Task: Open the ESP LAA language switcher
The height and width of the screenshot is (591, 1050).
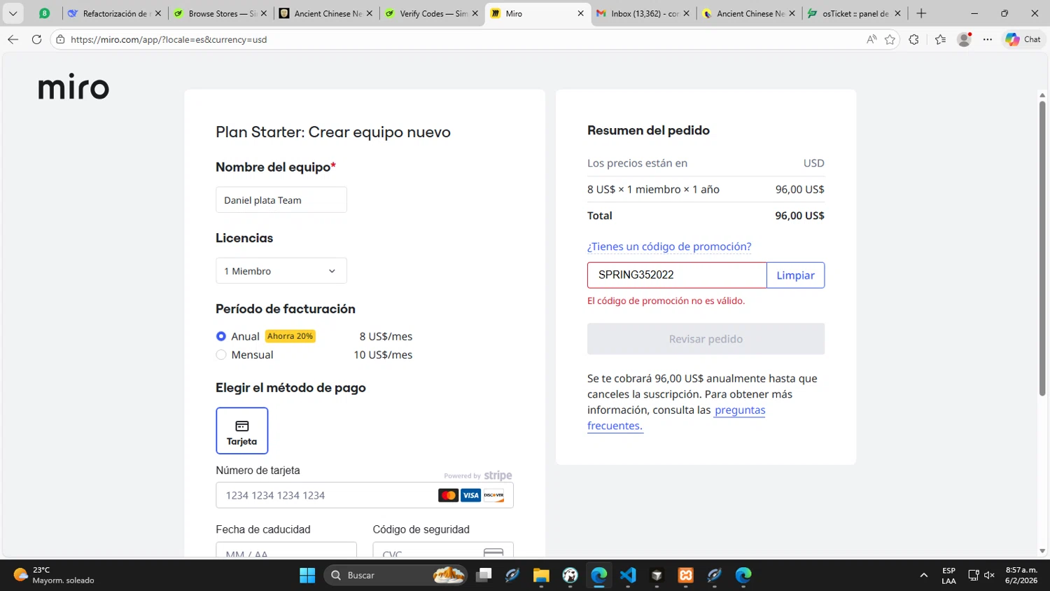Action: (x=948, y=575)
